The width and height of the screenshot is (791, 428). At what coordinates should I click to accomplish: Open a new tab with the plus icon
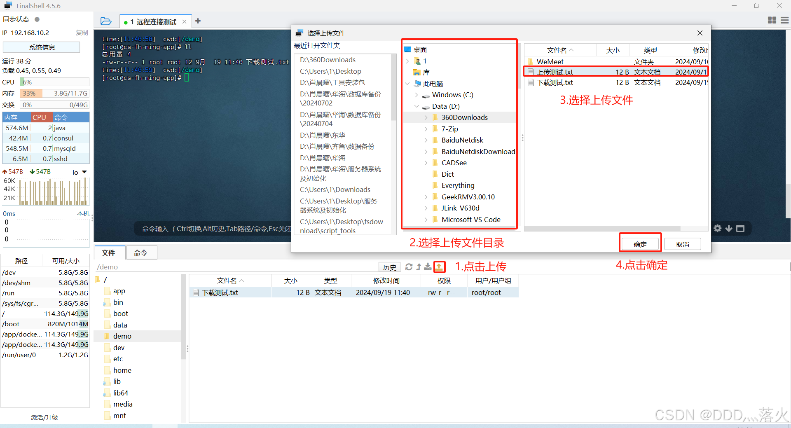[x=198, y=21]
